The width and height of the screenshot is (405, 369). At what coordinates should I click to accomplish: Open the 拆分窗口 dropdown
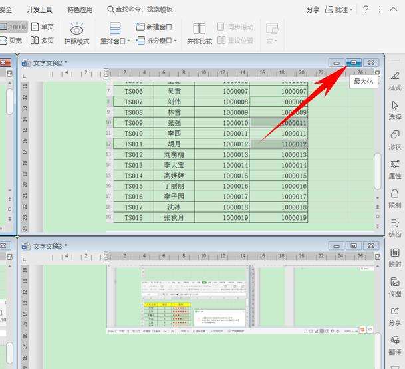point(156,41)
